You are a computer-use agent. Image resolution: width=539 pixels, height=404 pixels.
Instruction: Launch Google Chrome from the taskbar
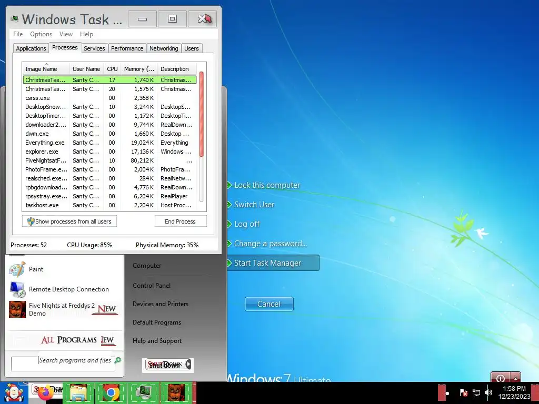pyautogui.click(x=111, y=392)
